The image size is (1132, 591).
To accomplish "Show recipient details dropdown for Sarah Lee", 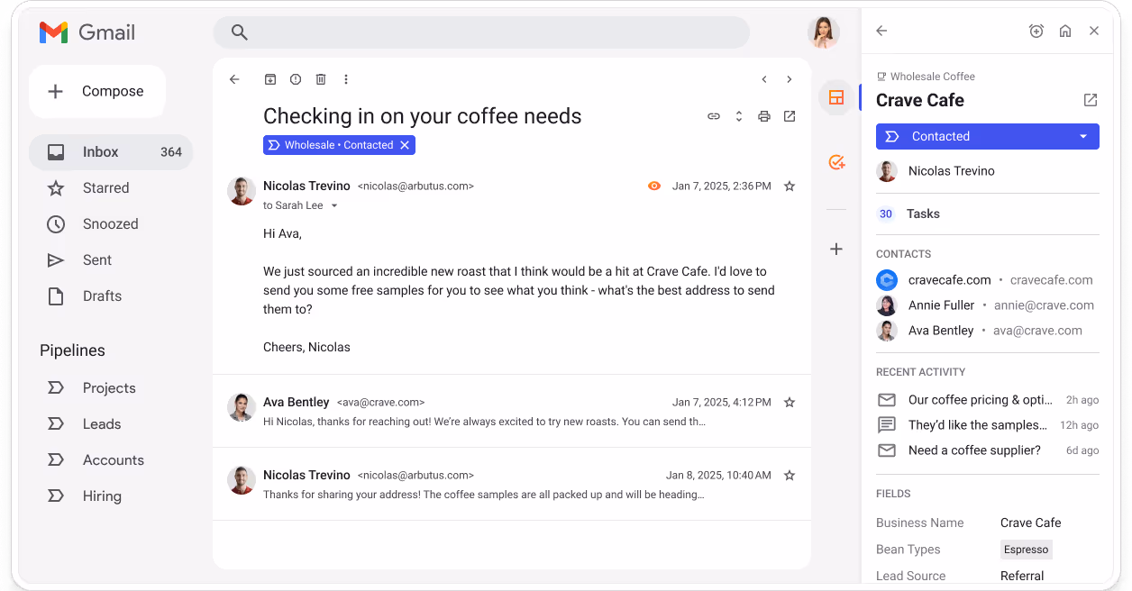I will 333,205.
